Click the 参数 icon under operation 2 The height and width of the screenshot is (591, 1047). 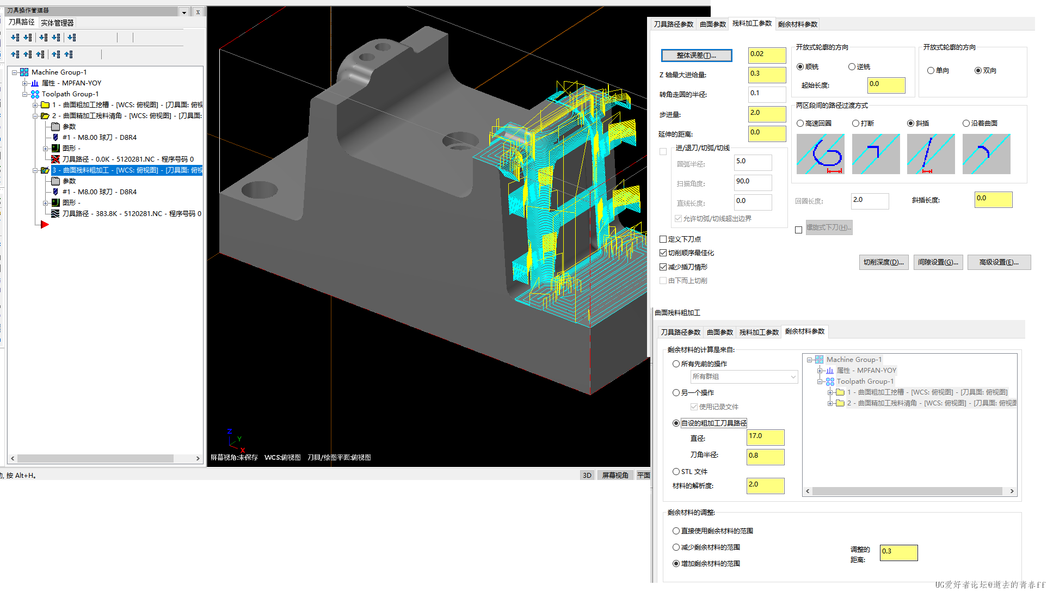(x=56, y=127)
